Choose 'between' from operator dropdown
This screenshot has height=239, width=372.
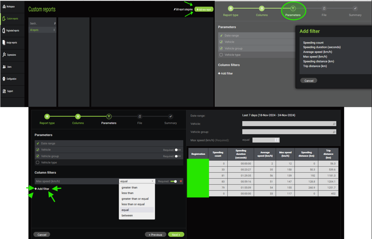(x=127, y=215)
